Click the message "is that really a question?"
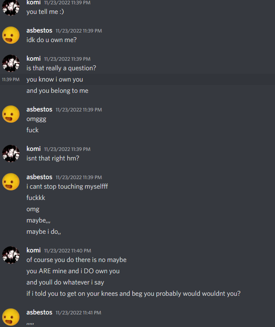Screen dimensions: 275x327 coord(61,68)
